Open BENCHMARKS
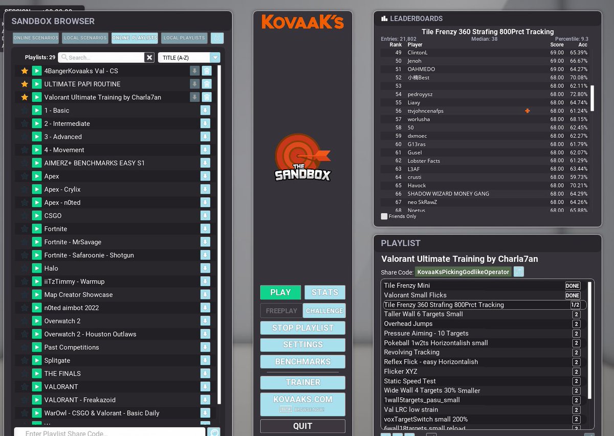The width and height of the screenshot is (614, 436). click(x=303, y=361)
